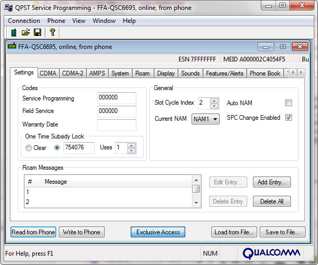
Task: Click the yellow question mark help icon
Action: [53, 32]
